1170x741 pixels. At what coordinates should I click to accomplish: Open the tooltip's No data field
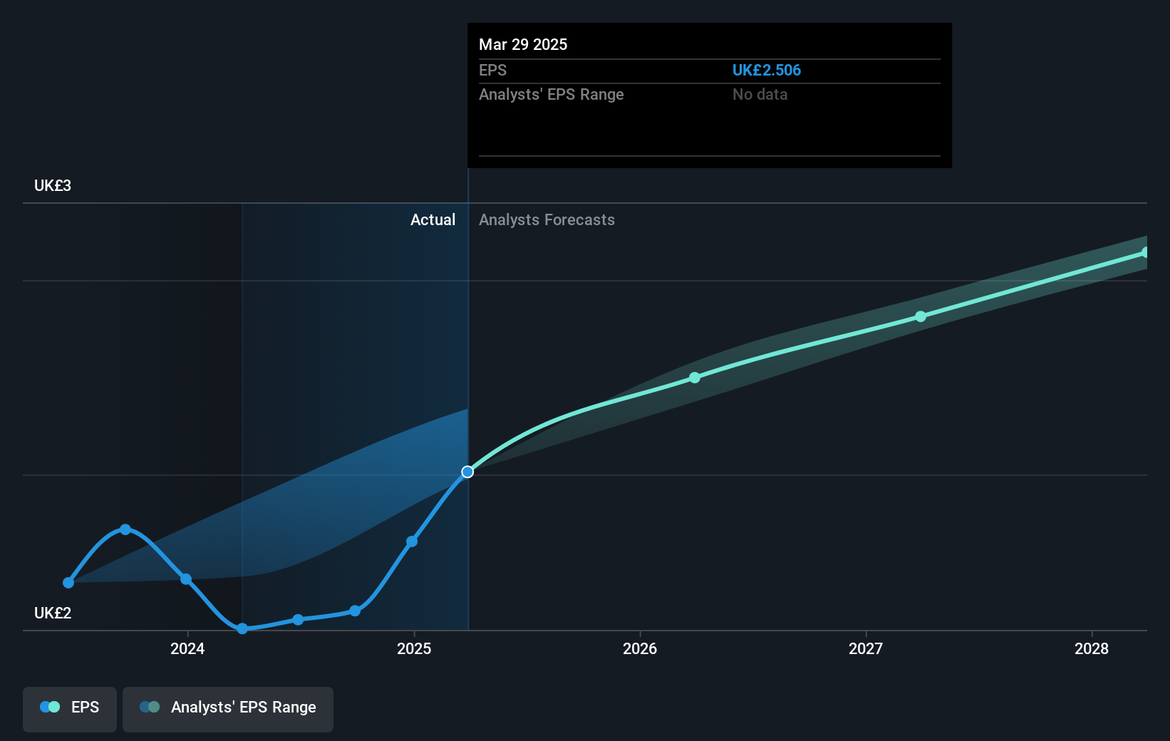point(760,94)
